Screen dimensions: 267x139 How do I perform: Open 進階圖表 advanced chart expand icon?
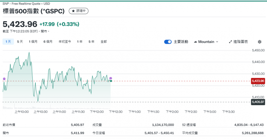coord(231,42)
